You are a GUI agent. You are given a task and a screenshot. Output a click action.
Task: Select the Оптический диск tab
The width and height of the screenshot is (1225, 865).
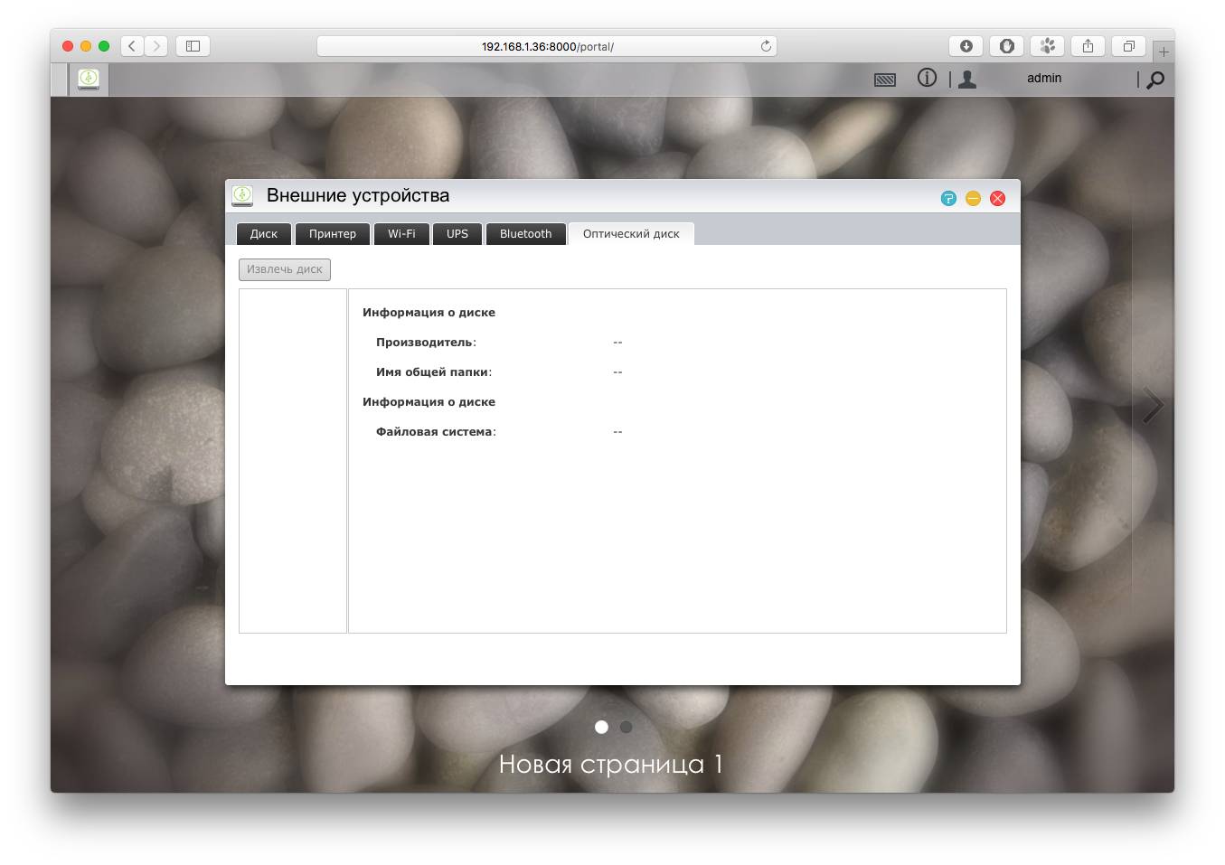[x=631, y=234]
